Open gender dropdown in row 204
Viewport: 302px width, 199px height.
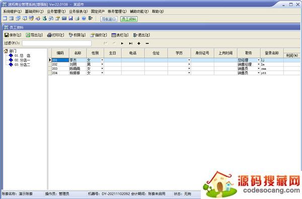102,73
